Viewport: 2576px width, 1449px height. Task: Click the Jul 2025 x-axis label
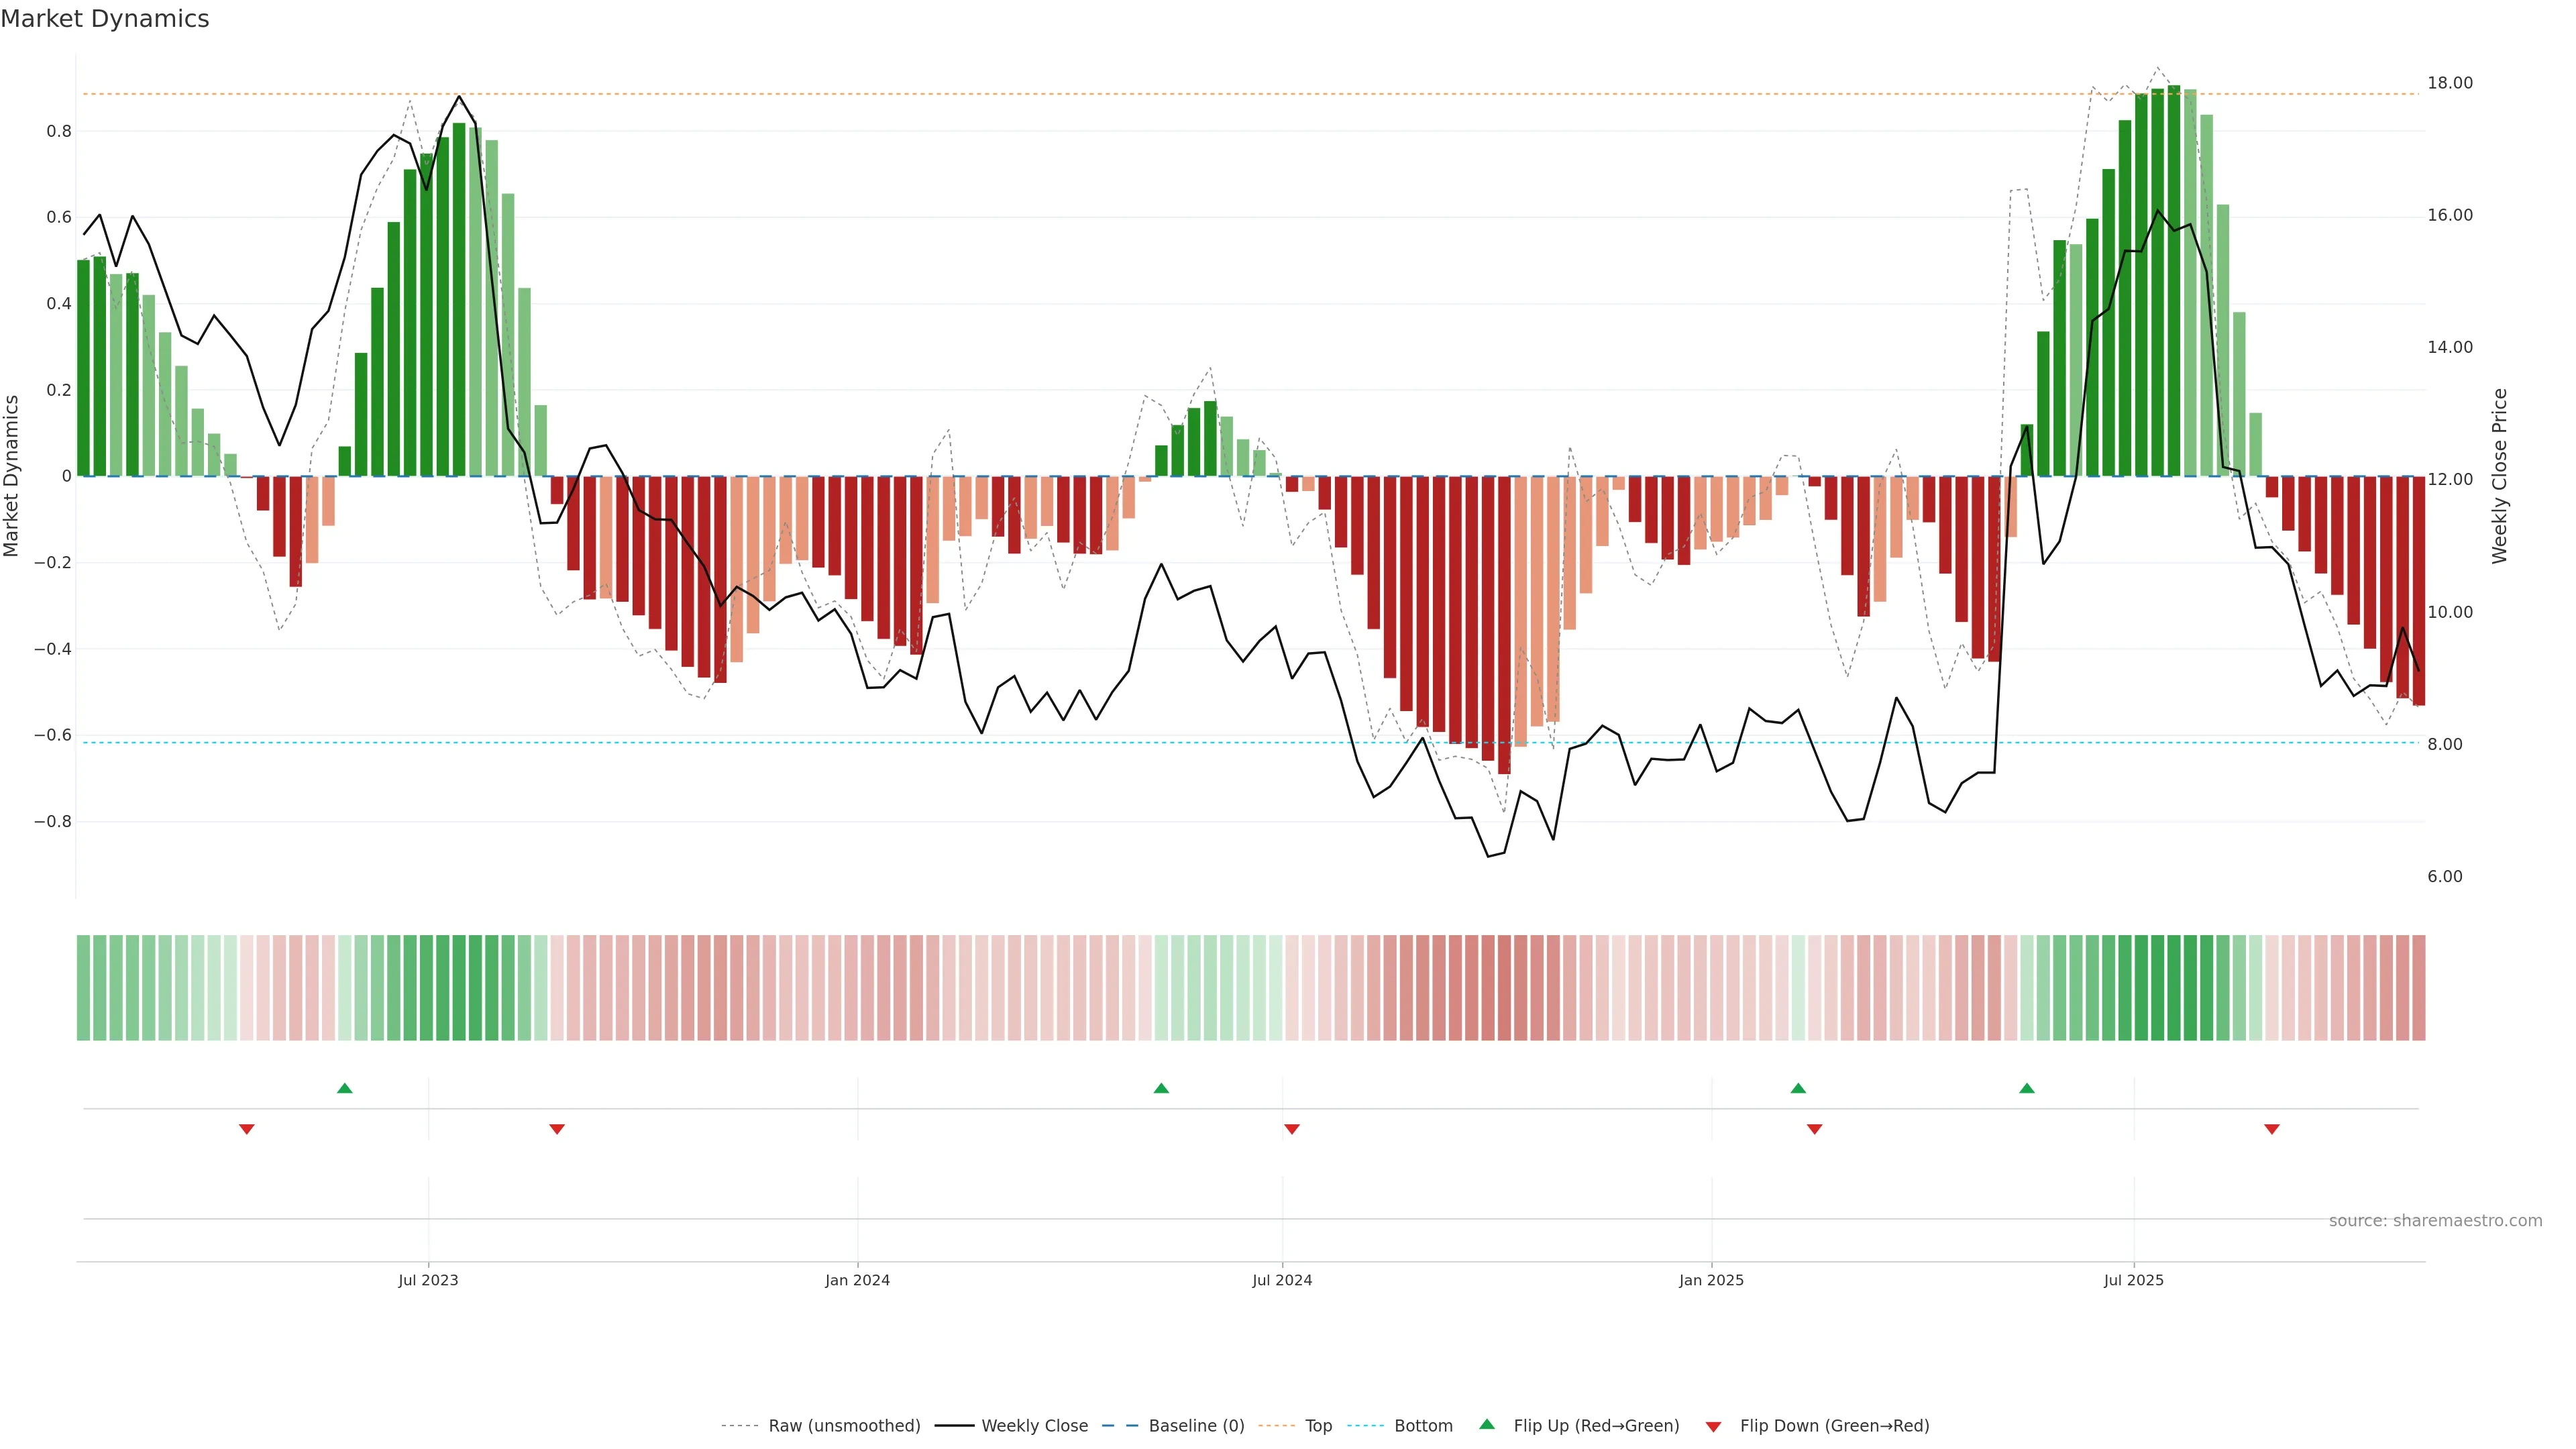2133,1280
